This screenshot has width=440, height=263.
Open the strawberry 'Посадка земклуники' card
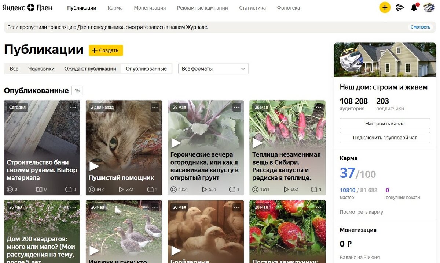(x=287, y=232)
